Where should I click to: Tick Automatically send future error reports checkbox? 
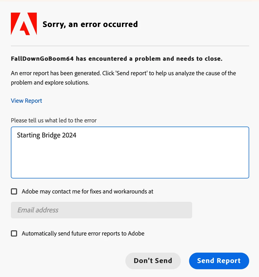(x=14, y=233)
